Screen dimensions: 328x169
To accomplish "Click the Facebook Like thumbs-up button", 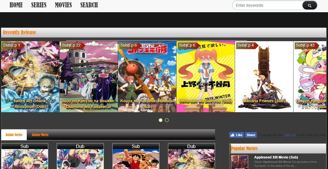I will click(236, 135).
